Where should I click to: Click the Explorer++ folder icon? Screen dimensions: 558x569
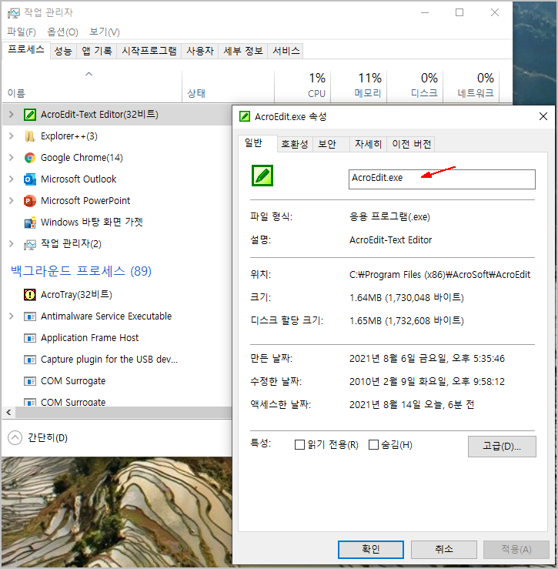tap(30, 136)
